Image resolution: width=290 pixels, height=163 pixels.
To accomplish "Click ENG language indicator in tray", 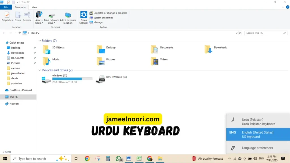I will (261, 158).
